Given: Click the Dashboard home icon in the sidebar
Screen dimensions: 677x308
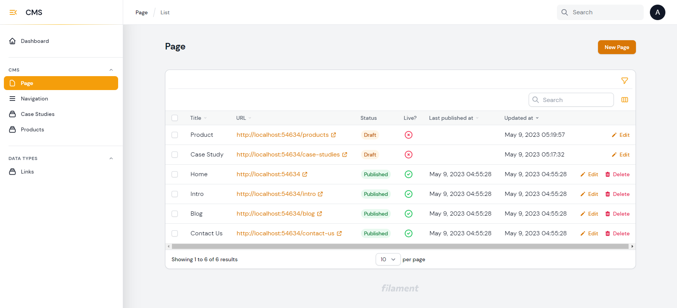Looking at the screenshot, I should point(12,41).
